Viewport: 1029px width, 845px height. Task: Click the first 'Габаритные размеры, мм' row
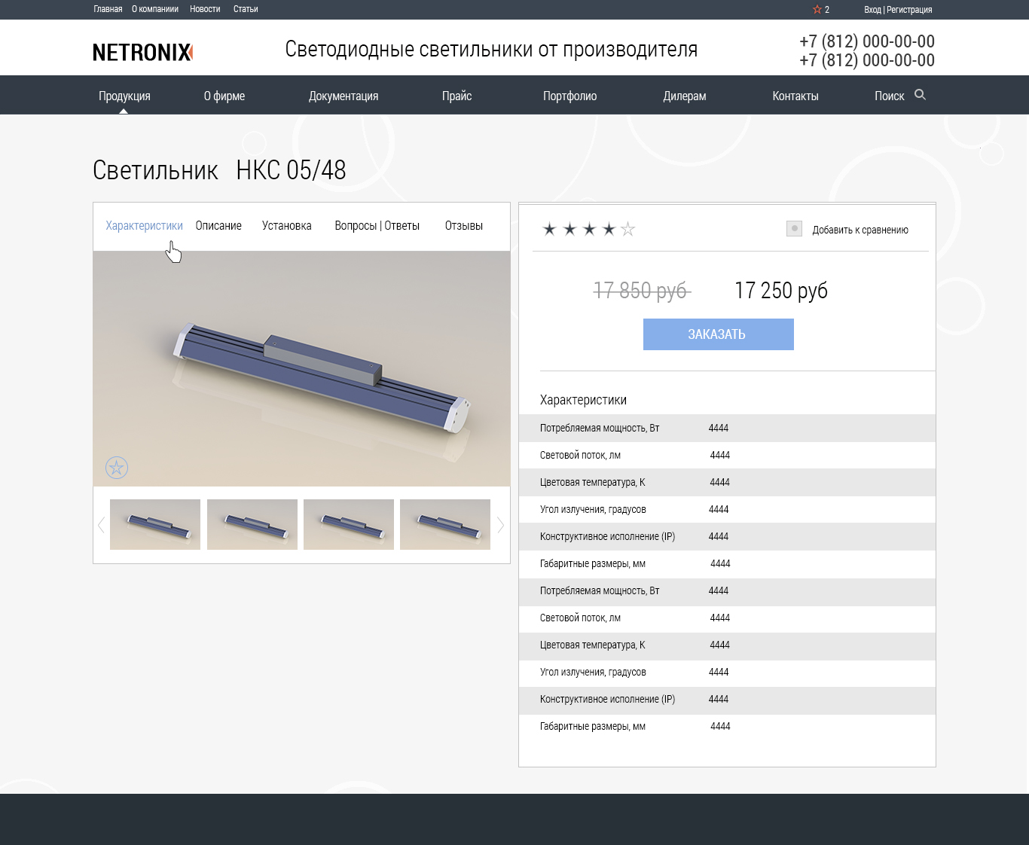click(727, 563)
